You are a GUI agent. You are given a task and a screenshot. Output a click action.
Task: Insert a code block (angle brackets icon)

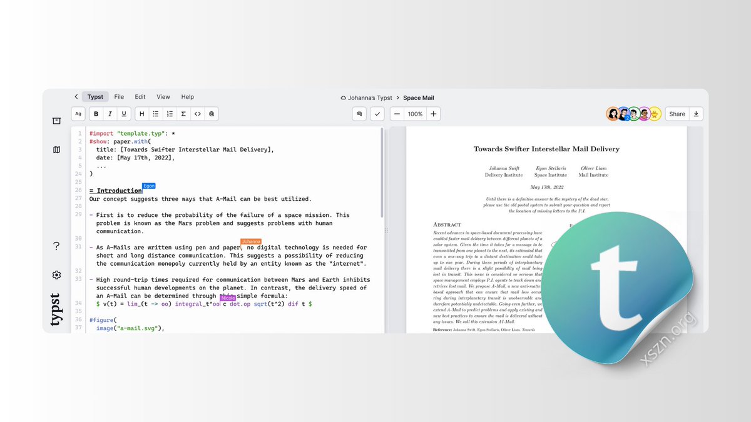click(197, 114)
